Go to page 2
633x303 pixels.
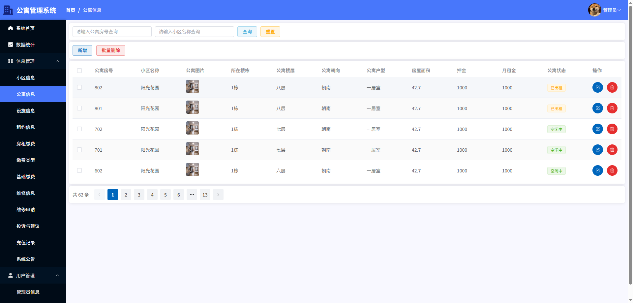click(126, 195)
